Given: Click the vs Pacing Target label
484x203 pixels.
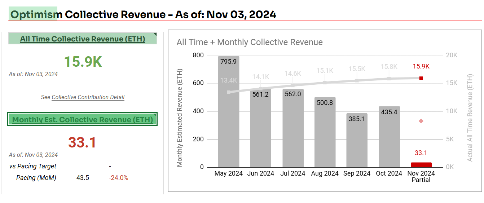Looking at the screenshot, I should pos(33,166).
